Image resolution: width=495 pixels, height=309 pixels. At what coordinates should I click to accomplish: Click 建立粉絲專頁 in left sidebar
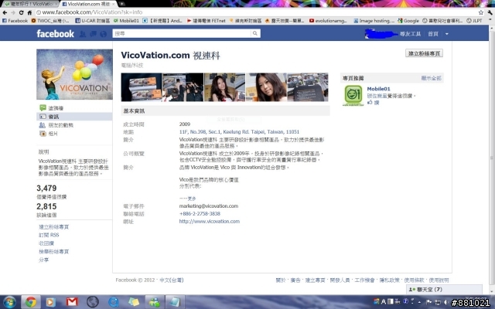tap(53, 226)
